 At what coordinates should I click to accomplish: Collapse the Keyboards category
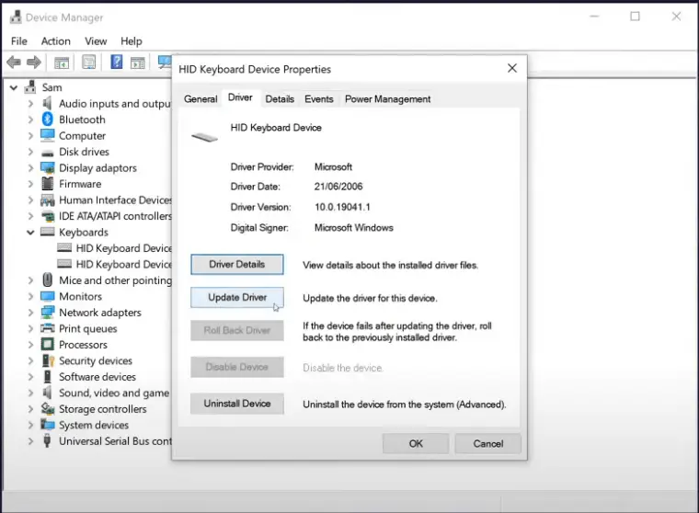click(30, 233)
